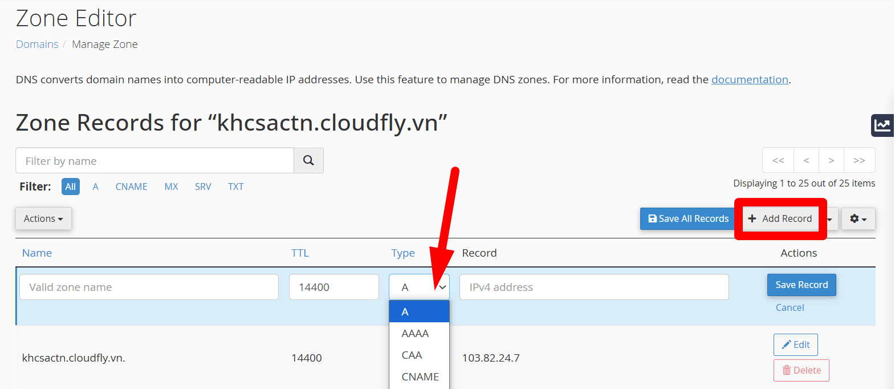Save the new record
The image size is (895, 389).
point(802,285)
